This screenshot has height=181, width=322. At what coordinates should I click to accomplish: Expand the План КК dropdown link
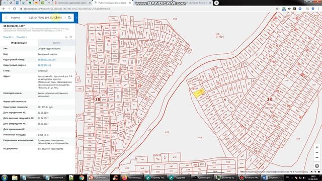click(22, 37)
